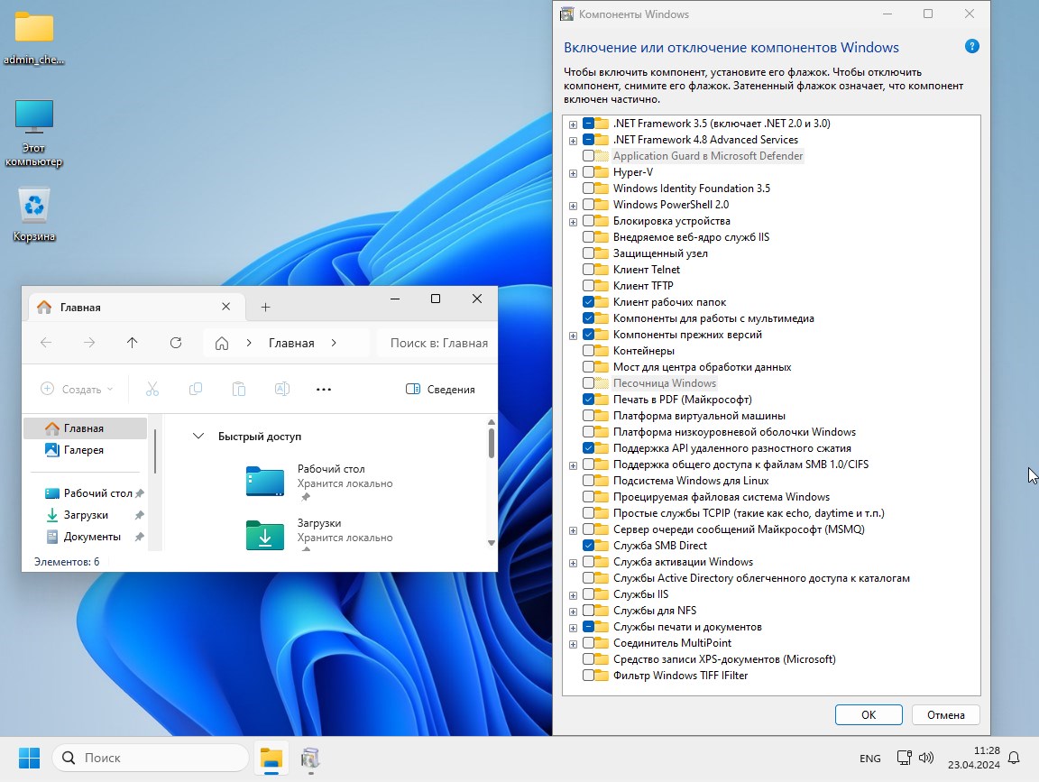Select the Главная tab in Explorer
This screenshot has height=782, width=1039.
coord(126,308)
